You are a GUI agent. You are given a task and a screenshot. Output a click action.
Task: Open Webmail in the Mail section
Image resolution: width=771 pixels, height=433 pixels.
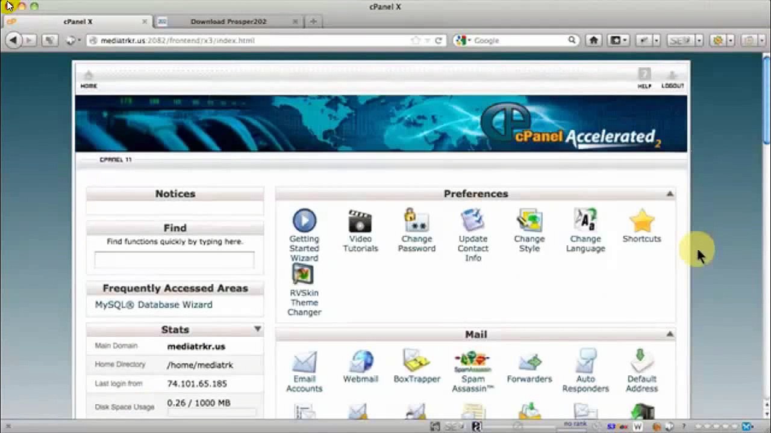360,366
